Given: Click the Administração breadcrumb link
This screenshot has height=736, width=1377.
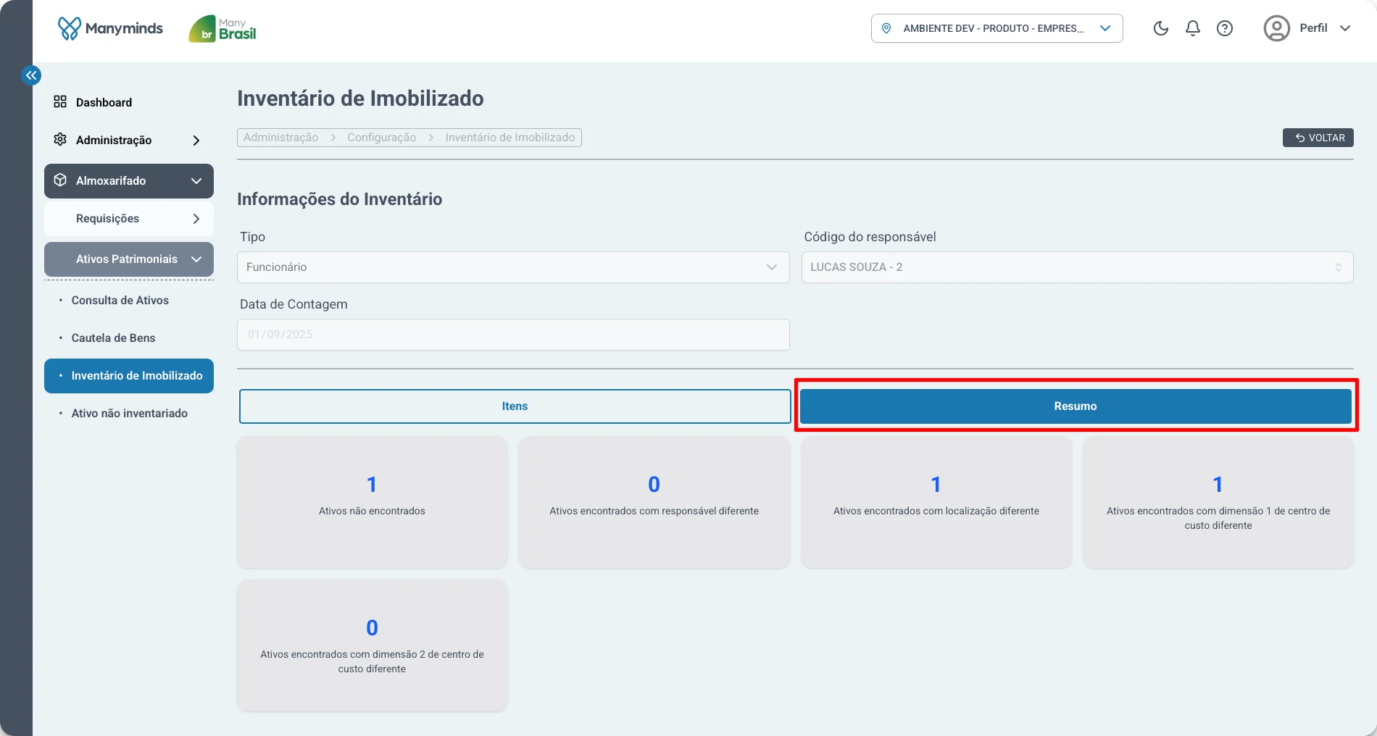Looking at the screenshot, I should point(281,138).
